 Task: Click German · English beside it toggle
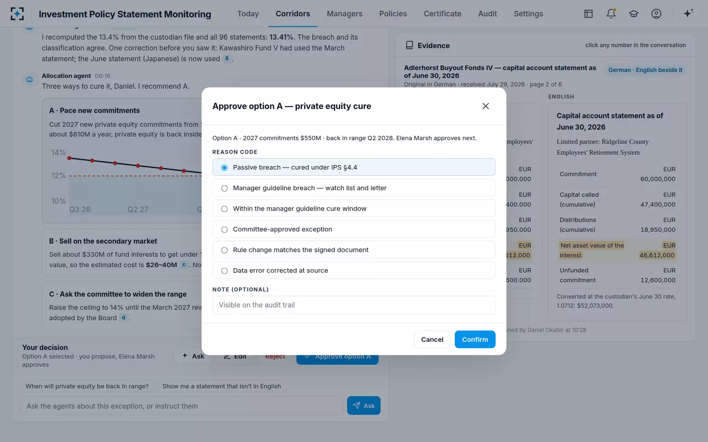645,70
